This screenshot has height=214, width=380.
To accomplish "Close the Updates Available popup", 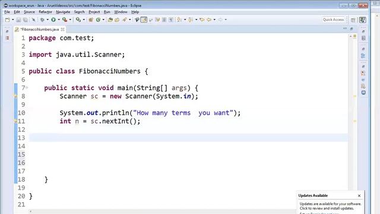I will [359, 196].
